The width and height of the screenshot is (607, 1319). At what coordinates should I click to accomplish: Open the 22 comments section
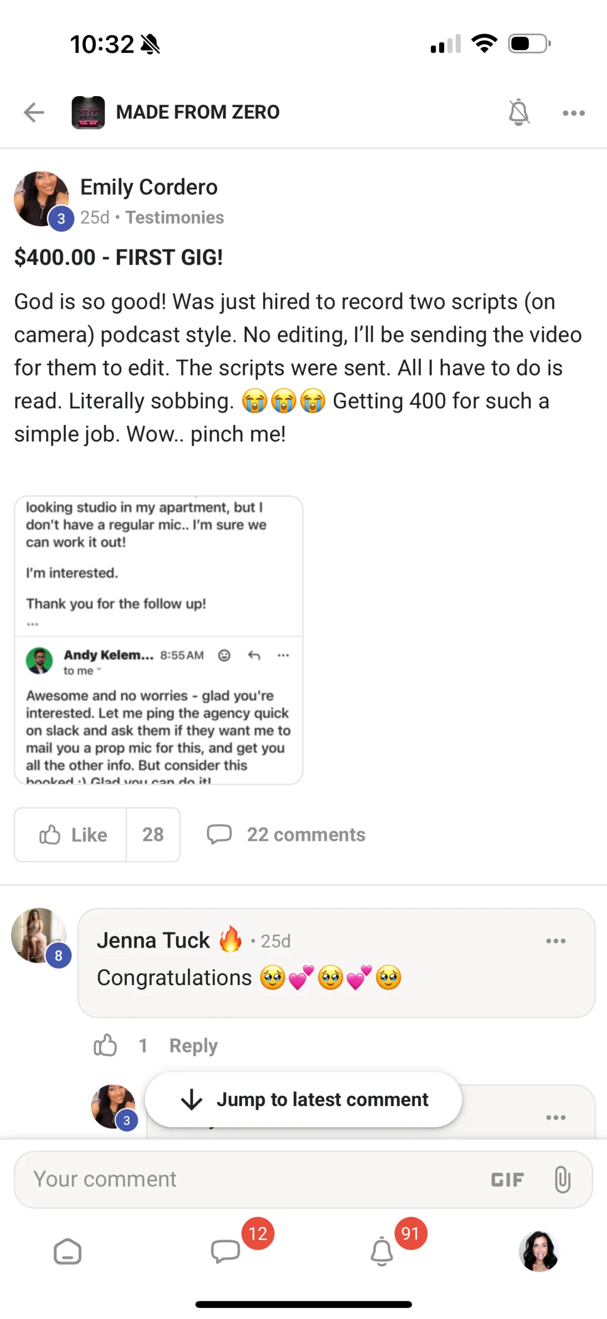pyautogui.click(x=287, y=835)
